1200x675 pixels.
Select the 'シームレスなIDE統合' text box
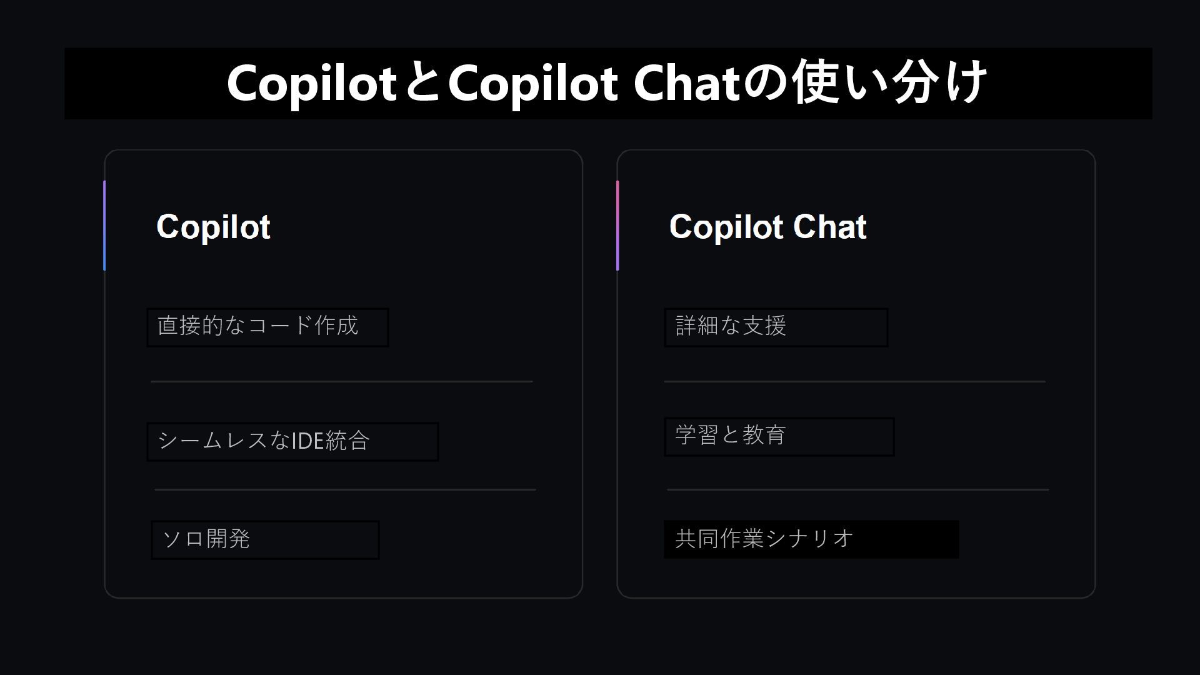(x=292, y=441)
